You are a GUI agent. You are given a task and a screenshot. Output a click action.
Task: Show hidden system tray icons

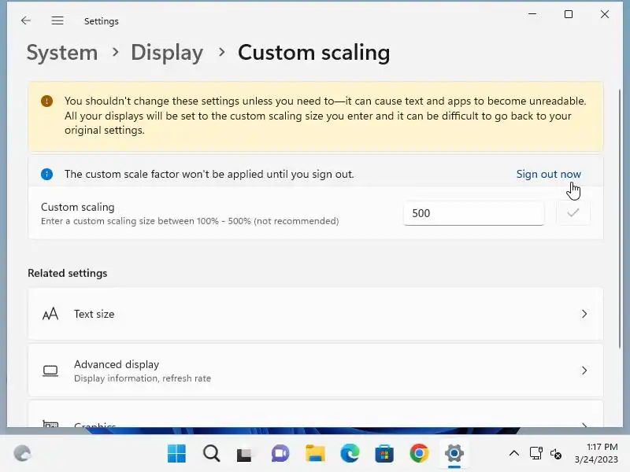click(x=513, y=453)
